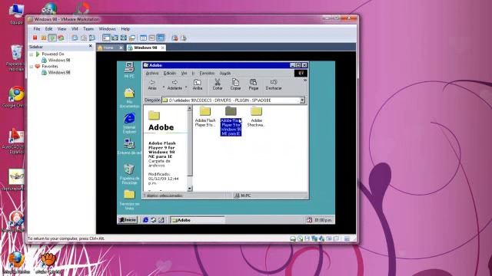The width and height of the screenshot is (492, 276).
Task: Click the Deshacer undo button
Action: (x=274, y=85)
